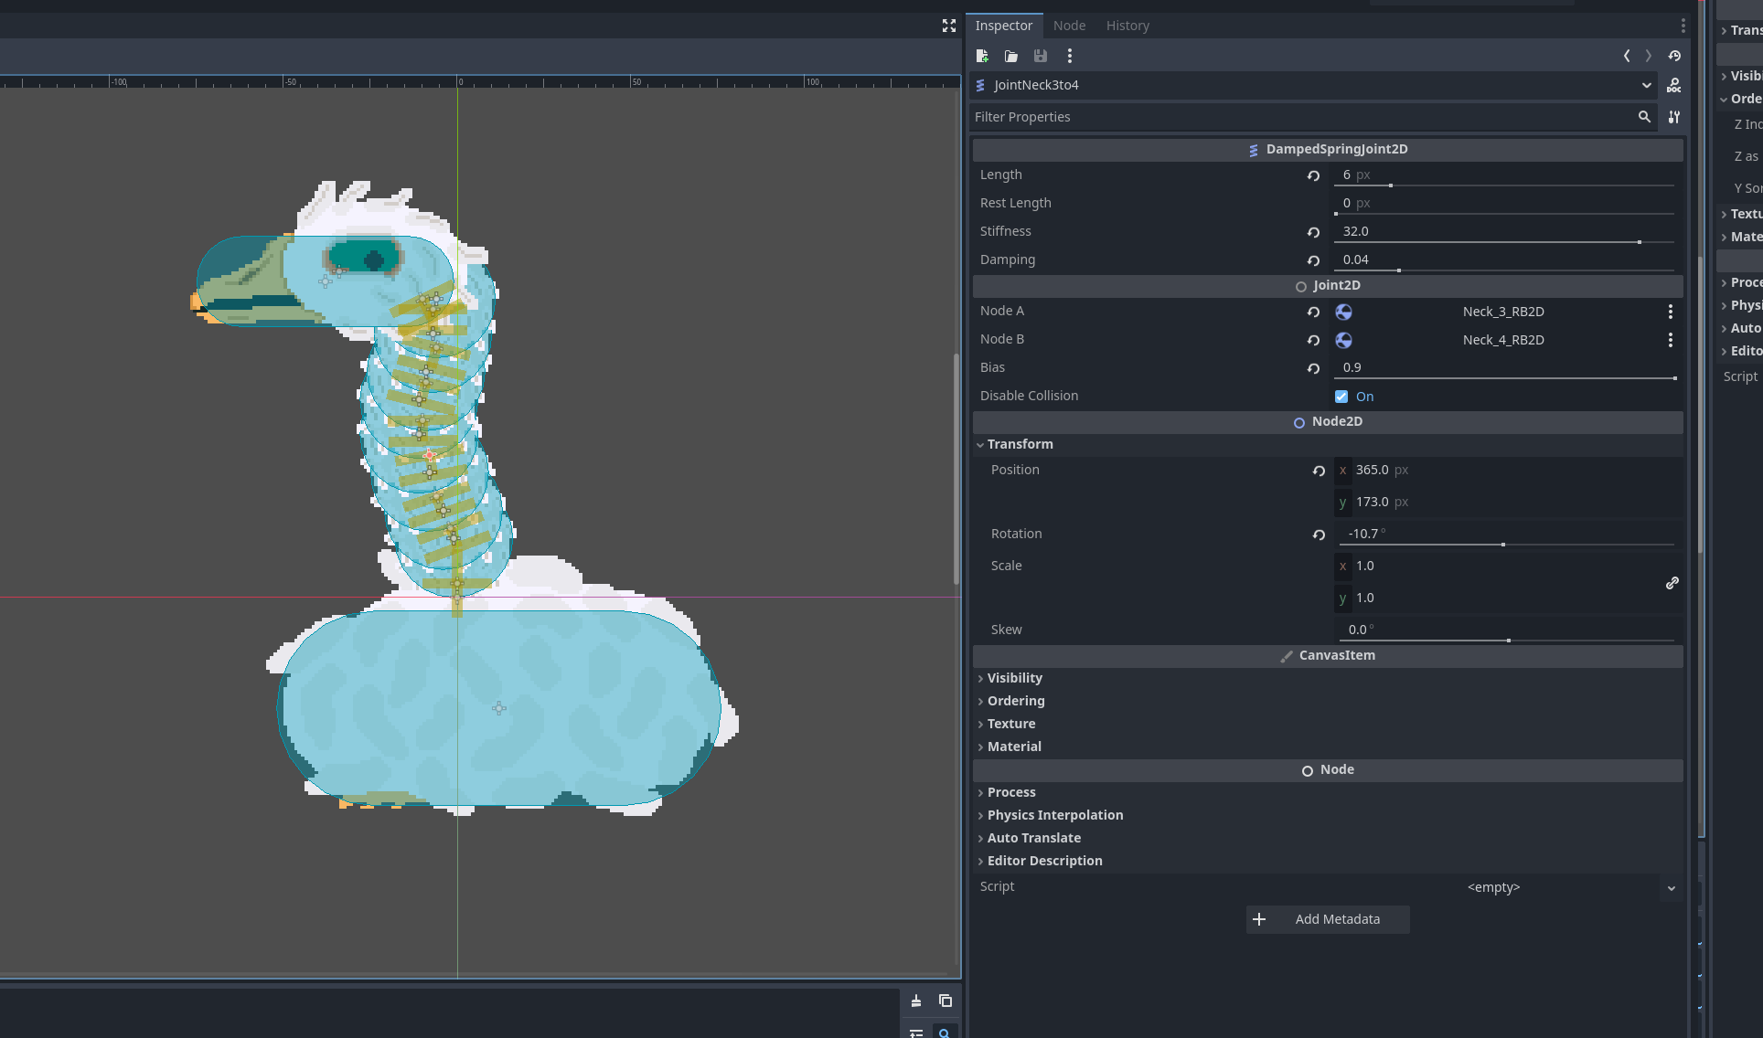The width and height of the screenshot is (1763, 1038).
Task: Expand the Physics Interpolation section
Action: pos(1054,815)
